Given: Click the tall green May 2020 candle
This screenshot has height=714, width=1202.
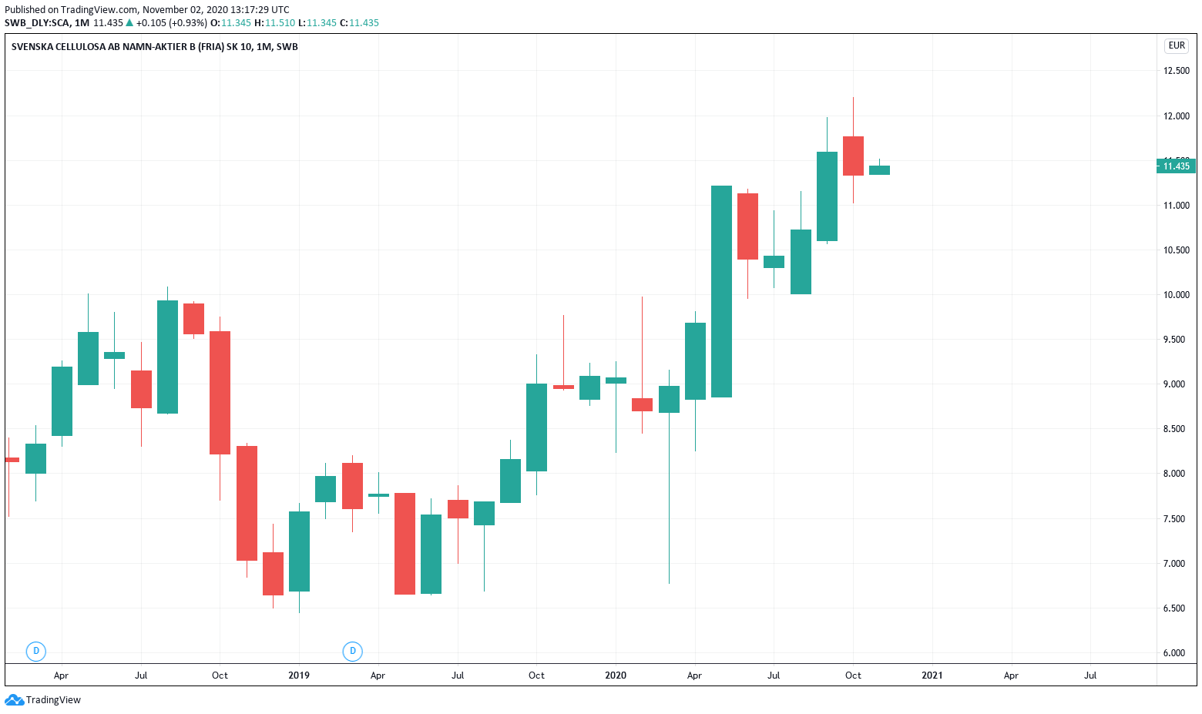Looking at the screenshot, I should point(721,291).
